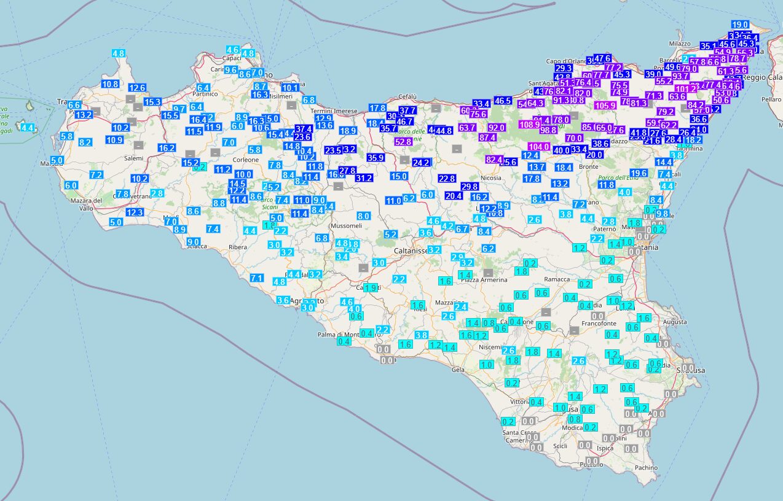Select the purple 108.9 rainfall marker
783x501 pixels.
pyautogui.click(x=528, y=125)
